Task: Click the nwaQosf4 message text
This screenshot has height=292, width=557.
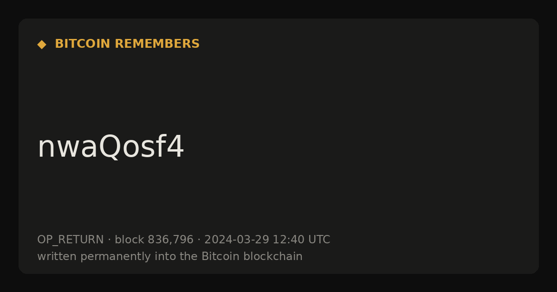Action: tap(110, 147)
